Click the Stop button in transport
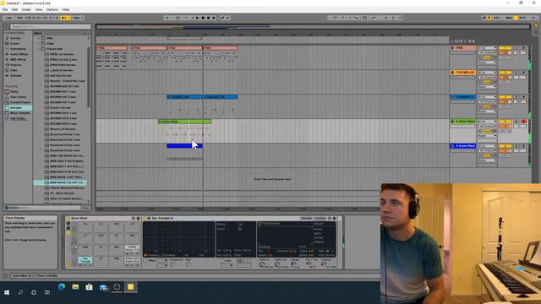The image size is (541, 304). (203, 18)
